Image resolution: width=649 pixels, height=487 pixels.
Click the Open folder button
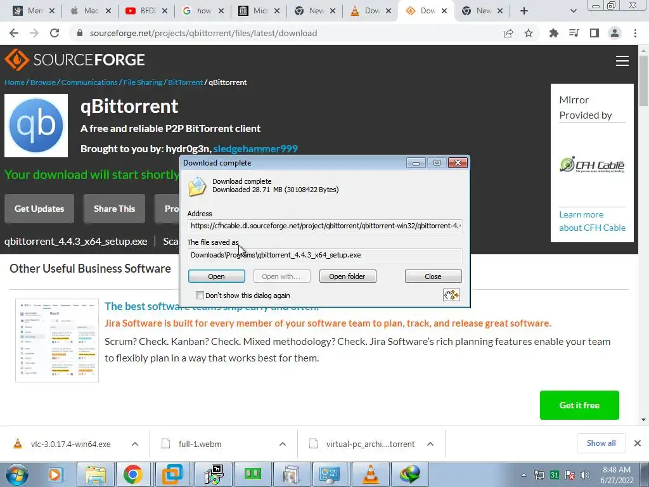(347, 276)
